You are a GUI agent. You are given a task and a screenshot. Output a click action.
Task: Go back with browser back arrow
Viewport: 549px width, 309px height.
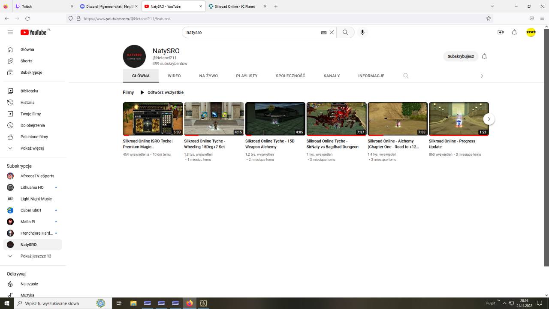(6, 18)
